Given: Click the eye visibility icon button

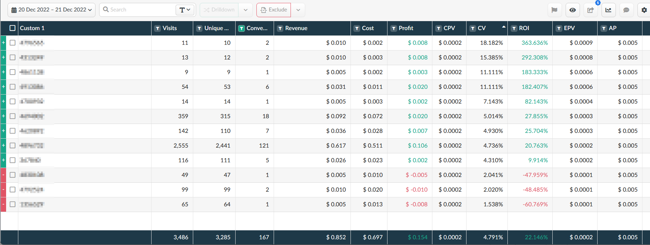Looking at the screenshot, I should tap(572, 10).
